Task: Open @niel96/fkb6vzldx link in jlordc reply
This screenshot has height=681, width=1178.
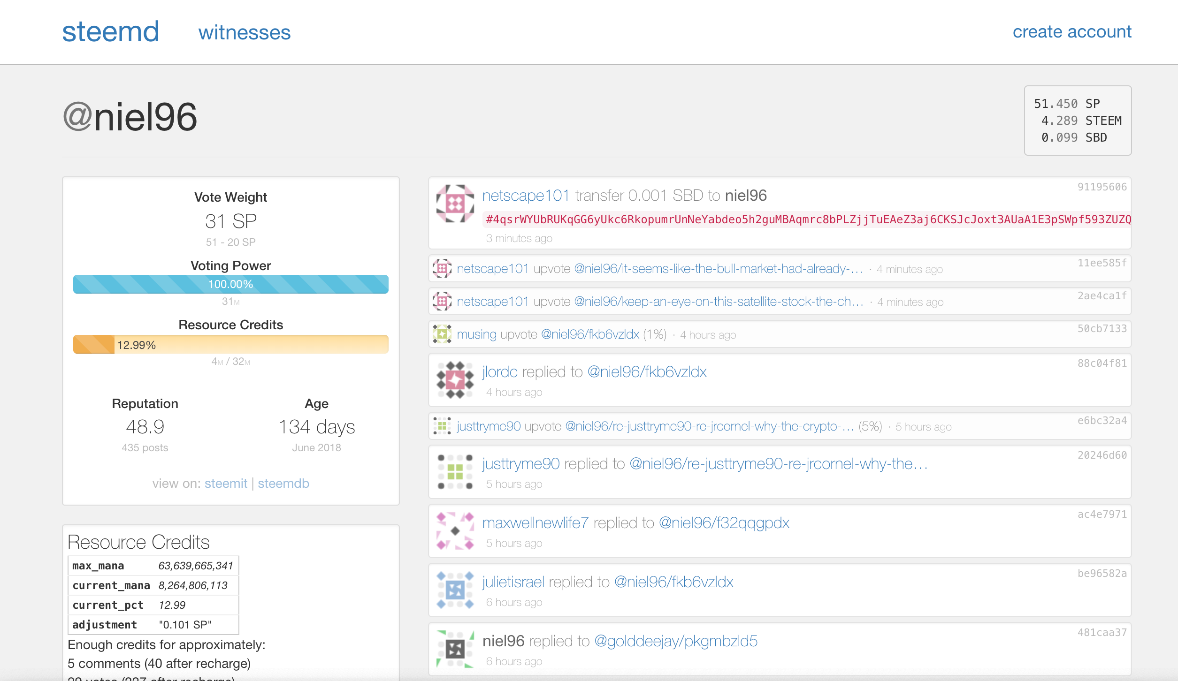Action: 647,371
